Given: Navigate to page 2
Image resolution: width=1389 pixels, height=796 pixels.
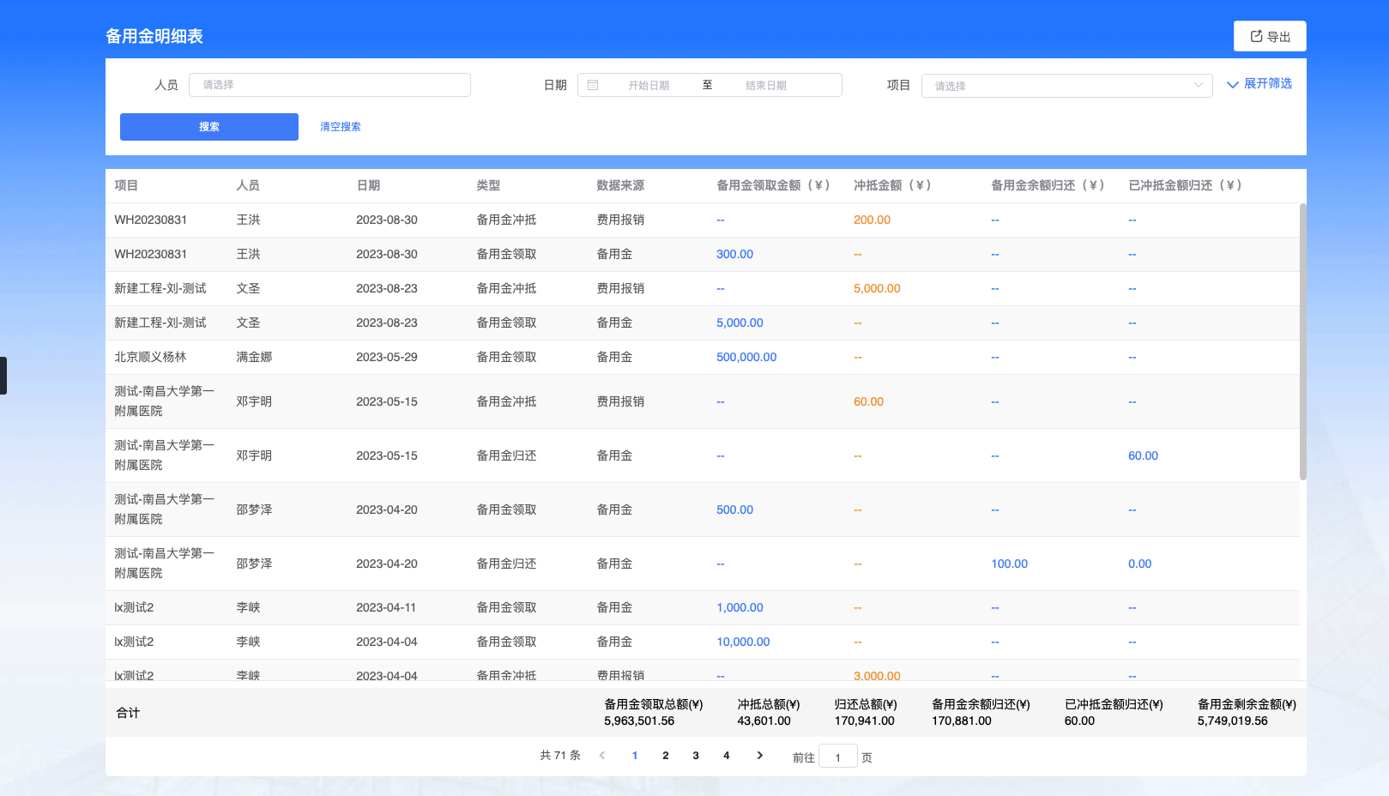Looking at the screenshot, I should [x=665, y=756].
